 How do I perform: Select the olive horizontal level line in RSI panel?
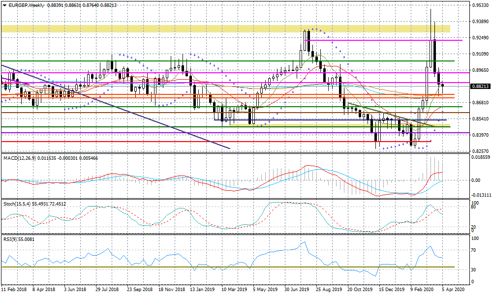[x=228, y=267]
